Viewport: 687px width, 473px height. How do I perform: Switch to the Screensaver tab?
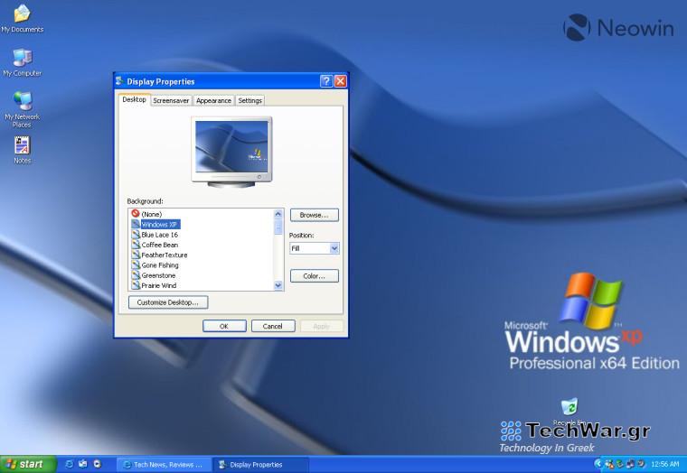[171, 101]
